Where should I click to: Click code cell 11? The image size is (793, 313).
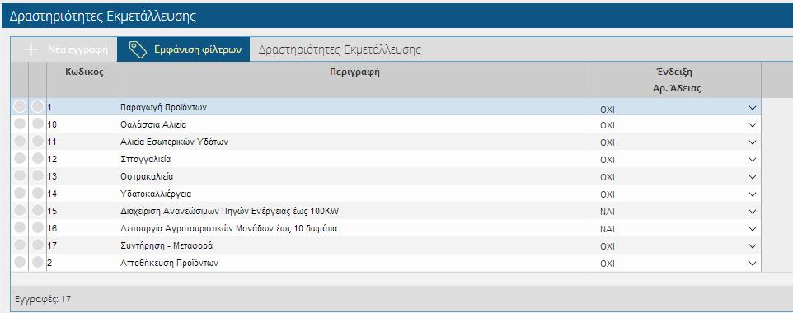coord(83,142)
